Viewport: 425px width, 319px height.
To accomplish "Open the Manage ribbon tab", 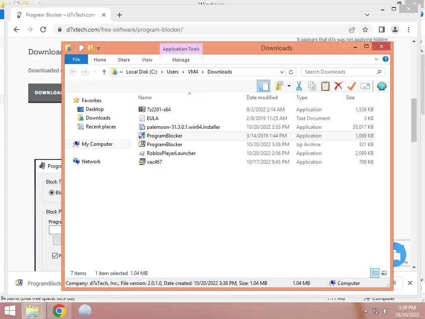I will point(181,60).
